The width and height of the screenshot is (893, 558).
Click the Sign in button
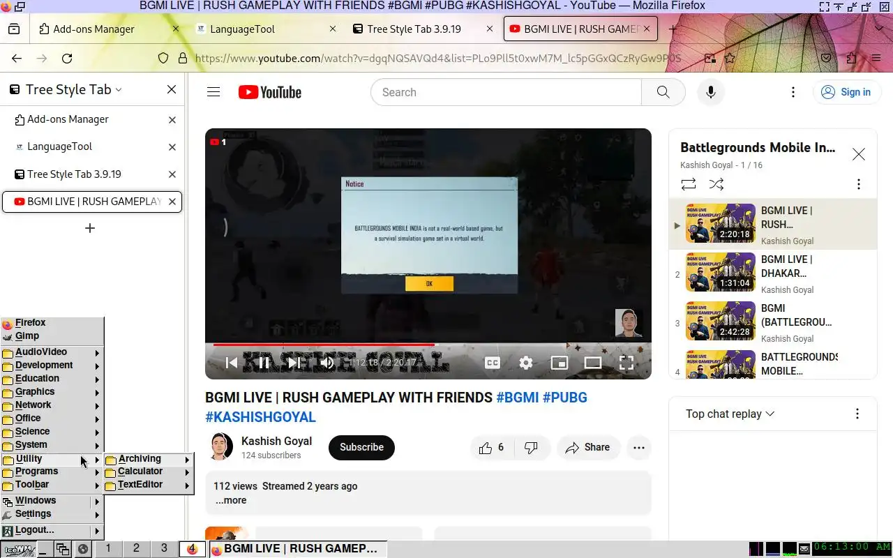pyautogui.click(x=846, y=92)
